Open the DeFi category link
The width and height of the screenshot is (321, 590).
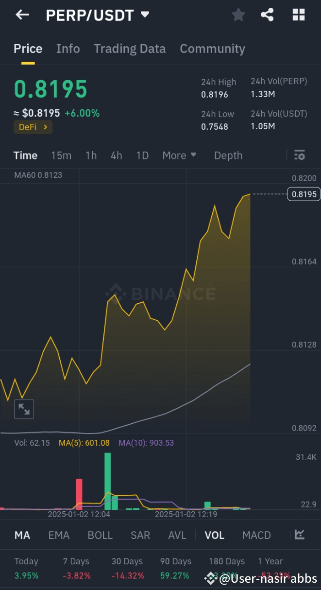point(33,126)
